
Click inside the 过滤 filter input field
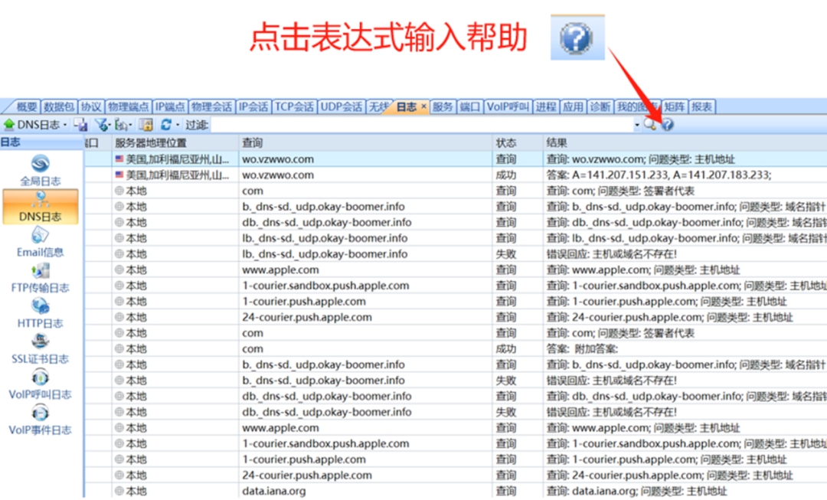(x=421, y=125)
